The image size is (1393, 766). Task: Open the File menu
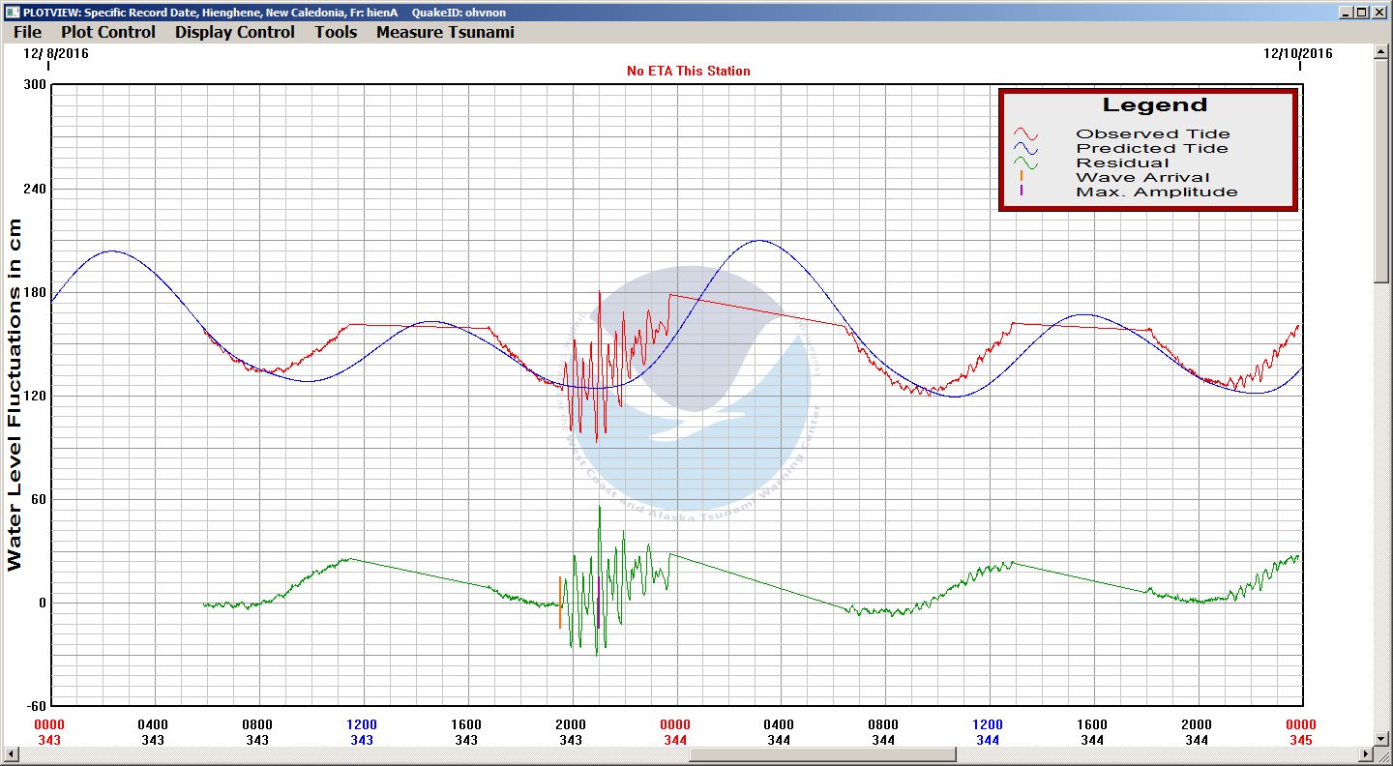(27, 32)
